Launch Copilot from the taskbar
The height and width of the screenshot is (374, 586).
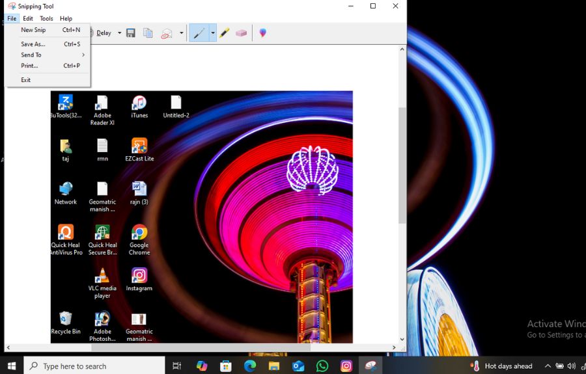(202, 366)
